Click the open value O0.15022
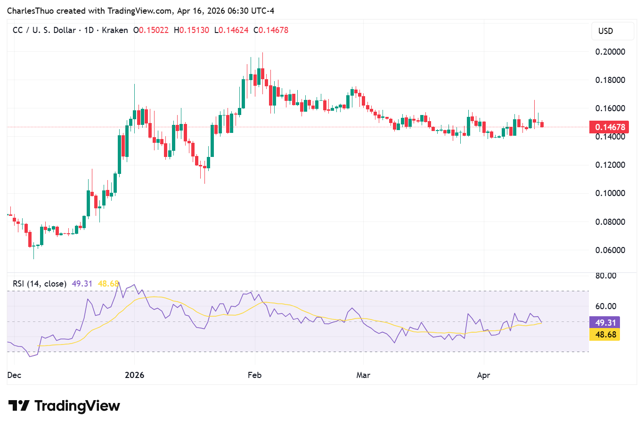The height and width of the screenshot is (427, 644). pyautogui.click(x=151, y=30)
